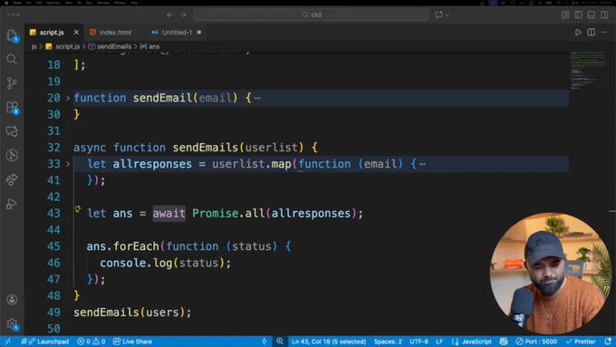Open the git graph clock icon in activity bar
The image size is (616, 347).
(x=12, y=155)
